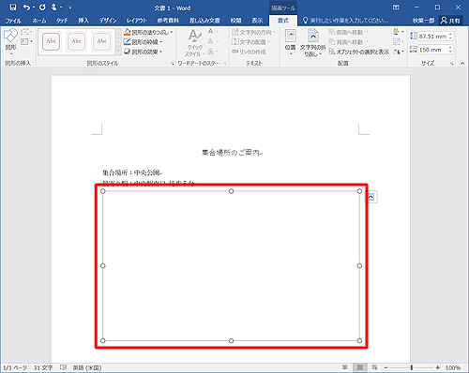This screenshot has width=469, height=373.
Task: Toggle the Touch/Mouse mode icon
Action: tap(54, 7)
